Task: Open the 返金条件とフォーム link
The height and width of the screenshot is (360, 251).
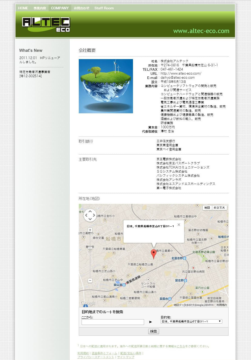Action: [x=105, y=353]
